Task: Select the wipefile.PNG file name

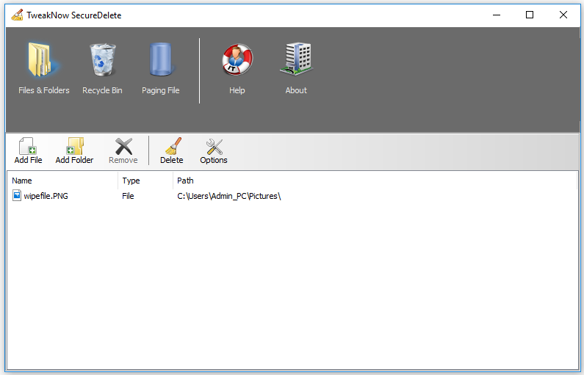Action: click(x=46, y=196)
